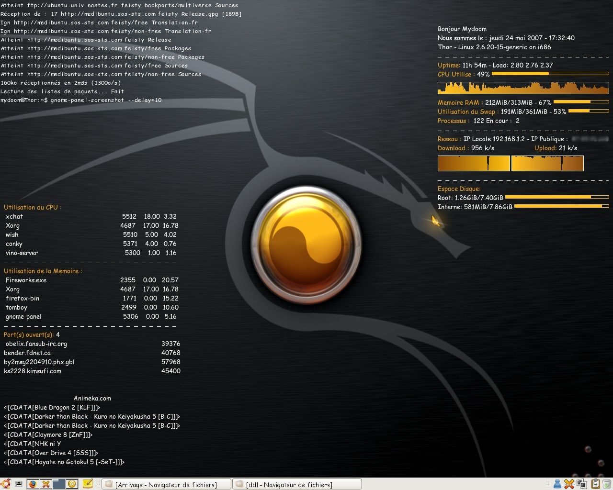
Task: Click the 'Claymore 8 [ZnF]' feed entry
Action: (x=48, y=434)
